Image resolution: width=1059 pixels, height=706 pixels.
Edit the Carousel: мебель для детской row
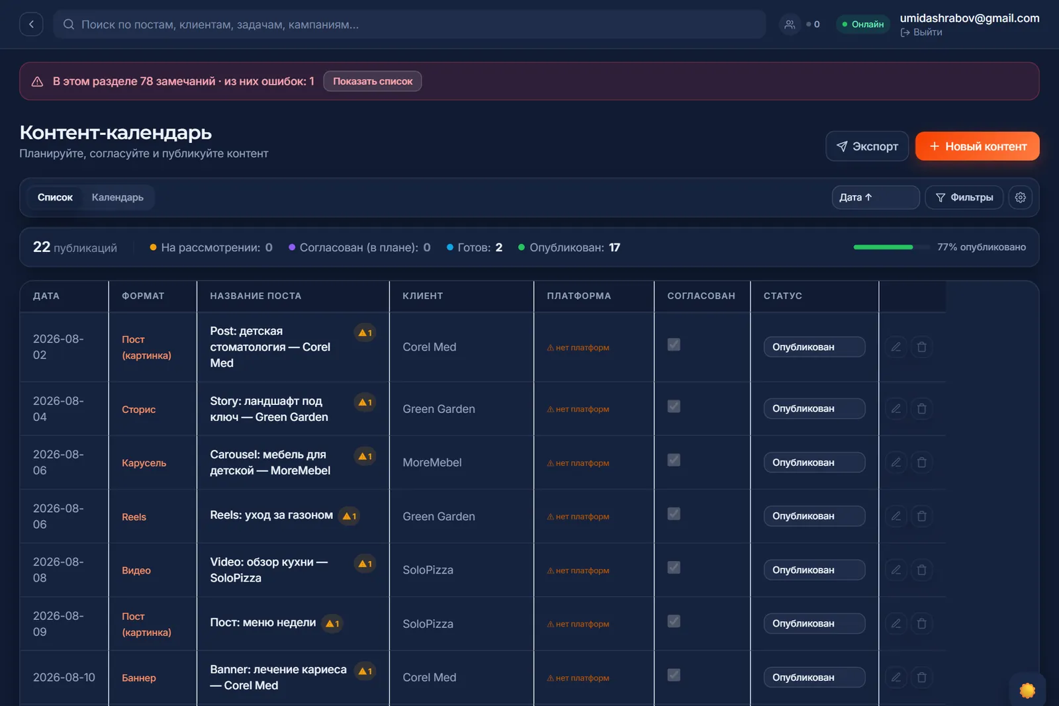coord(896,463)
